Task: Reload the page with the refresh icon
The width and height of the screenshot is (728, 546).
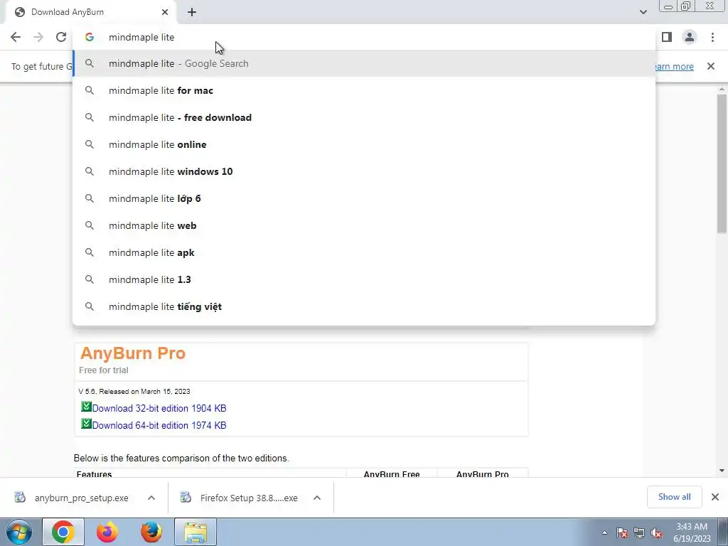Action: [61, 37]
